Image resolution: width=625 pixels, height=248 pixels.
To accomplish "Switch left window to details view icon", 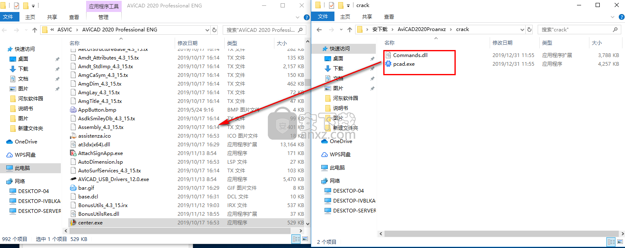I will [x=296, y=239].
